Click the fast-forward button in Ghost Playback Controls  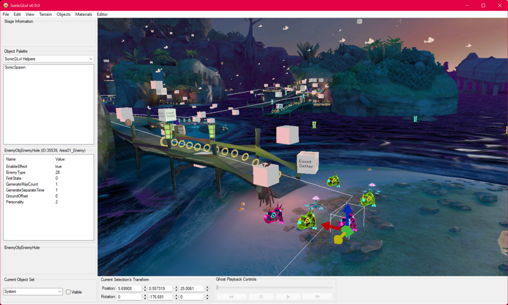pos(317,296)
